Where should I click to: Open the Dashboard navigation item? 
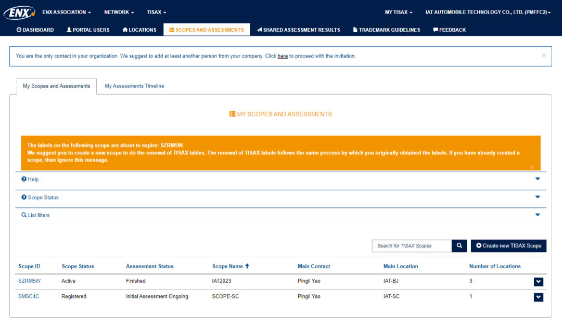(x=35, y=30)
